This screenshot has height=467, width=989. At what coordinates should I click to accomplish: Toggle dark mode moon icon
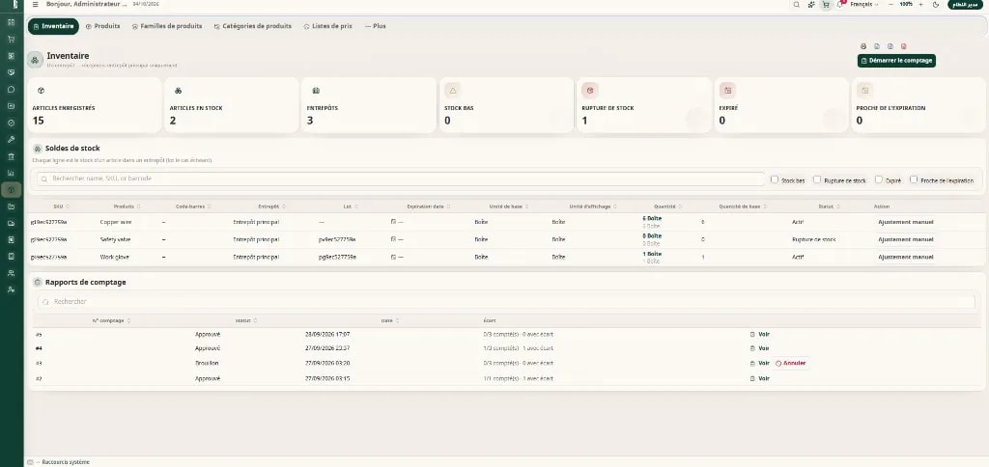(936, 5)
